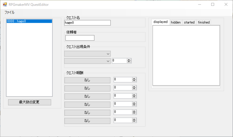
Task: Increase the fifth reward quantity spinner
Action: [134, 111]
